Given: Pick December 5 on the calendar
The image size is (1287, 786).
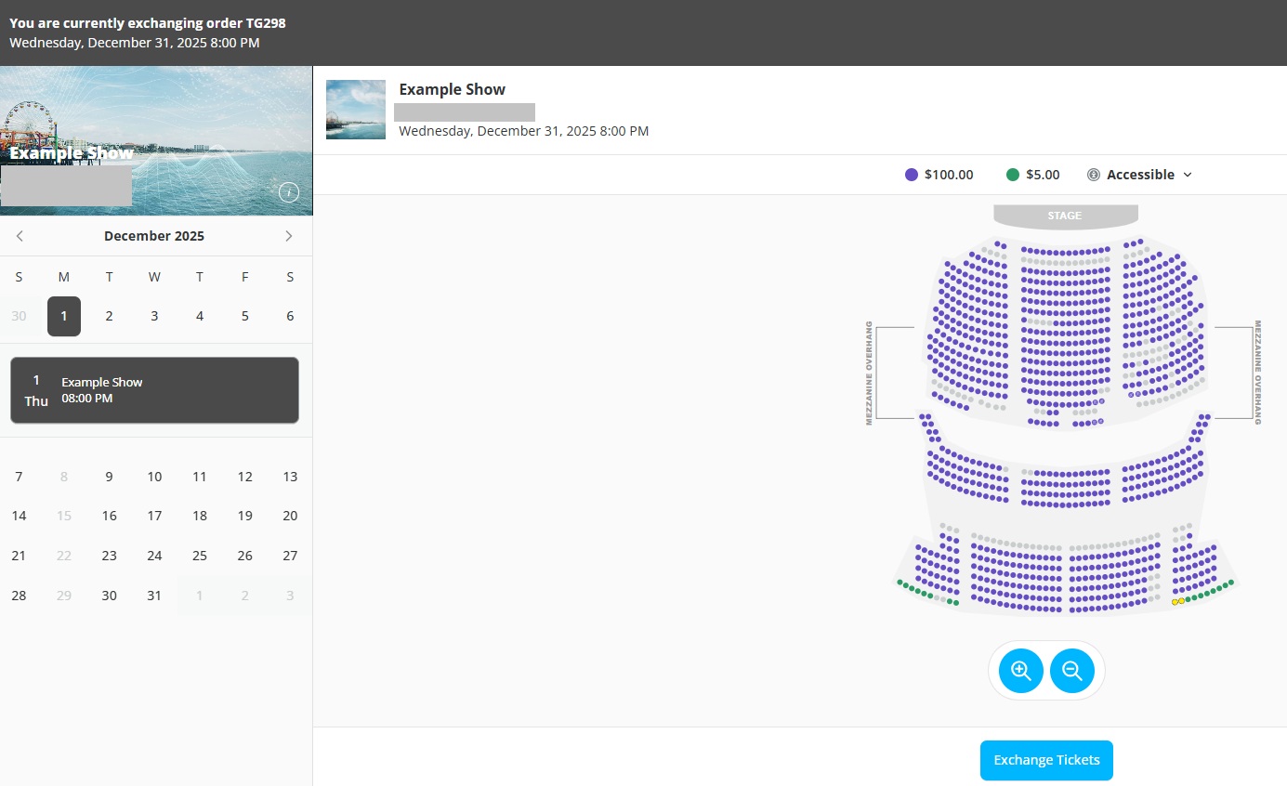Looking at the screenshot, I should (x=245, y=316).
